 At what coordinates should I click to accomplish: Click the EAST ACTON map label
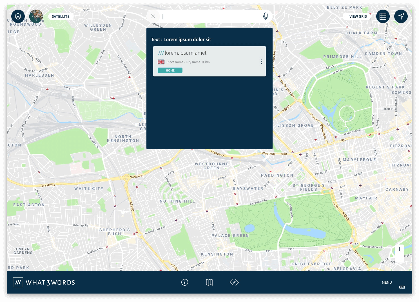[x=29, y=205]
